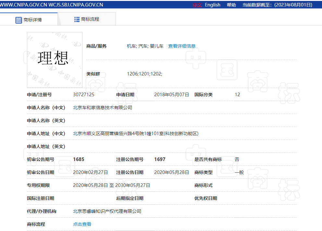Click the application date 2018年05月07日
The image size is (322, 231).
[171, 94]
